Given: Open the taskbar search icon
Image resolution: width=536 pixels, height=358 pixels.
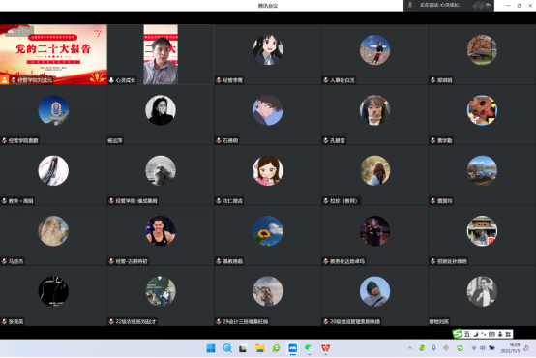Looking at the screenshot, I should [x=227, y=348].
